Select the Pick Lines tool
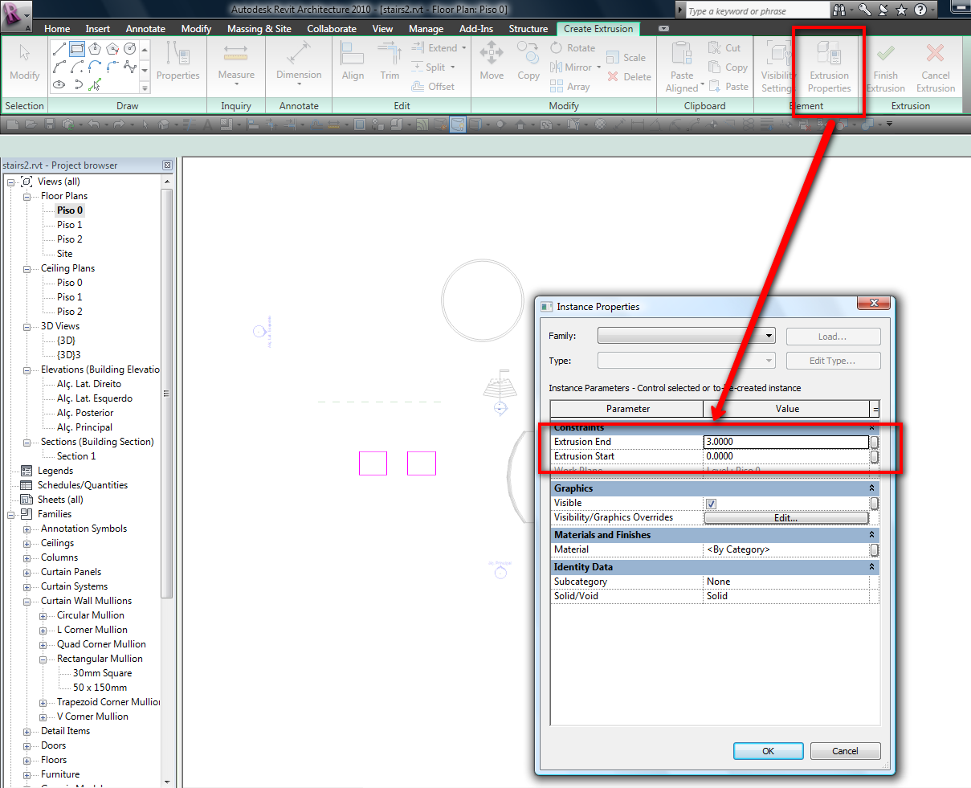Viewport: 971px width, 788px height. 95,84
